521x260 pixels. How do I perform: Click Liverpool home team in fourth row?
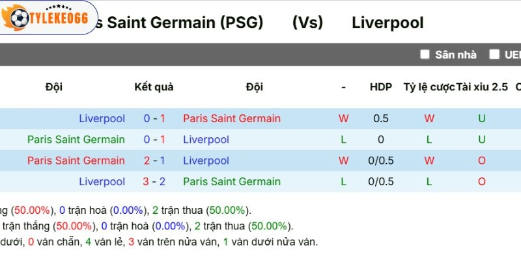pos(102,181)
